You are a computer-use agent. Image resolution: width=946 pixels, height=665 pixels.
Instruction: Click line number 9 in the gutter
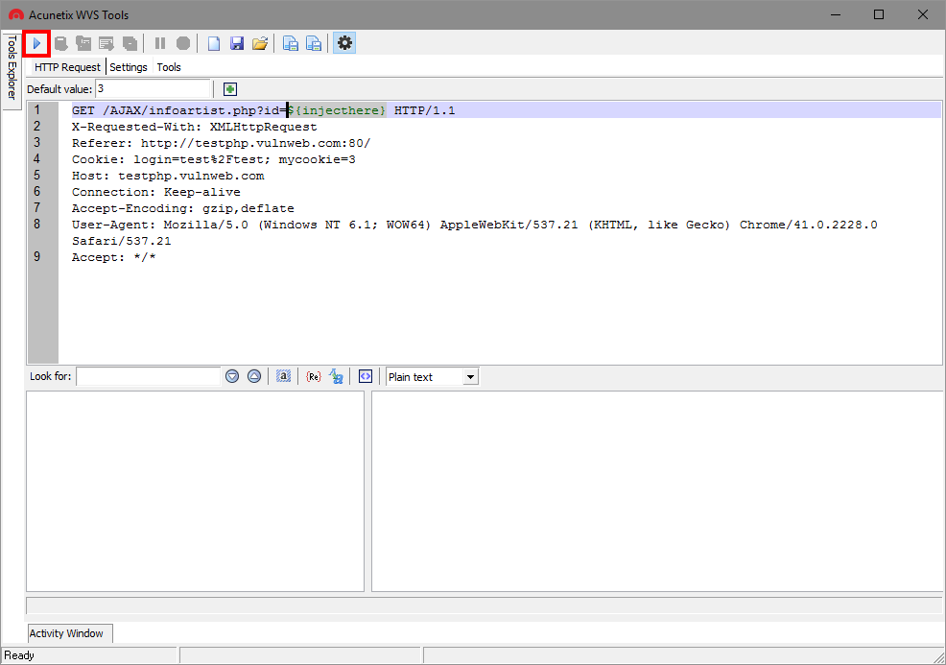(x=36, y=256)
